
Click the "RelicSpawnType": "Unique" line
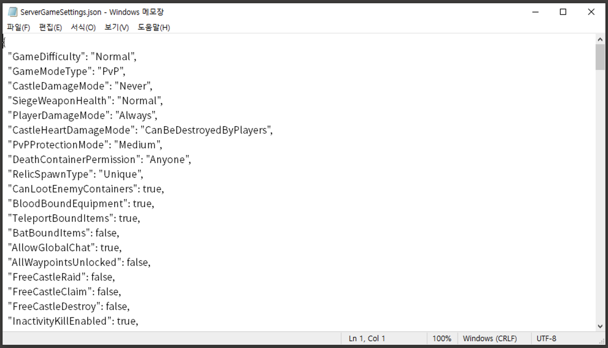point(76,175)
